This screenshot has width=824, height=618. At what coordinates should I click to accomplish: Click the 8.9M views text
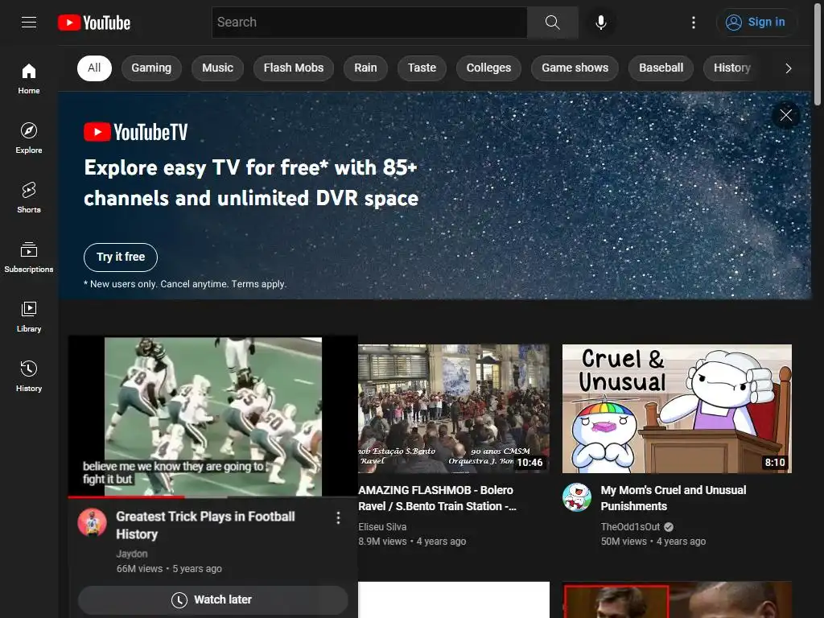382,542
